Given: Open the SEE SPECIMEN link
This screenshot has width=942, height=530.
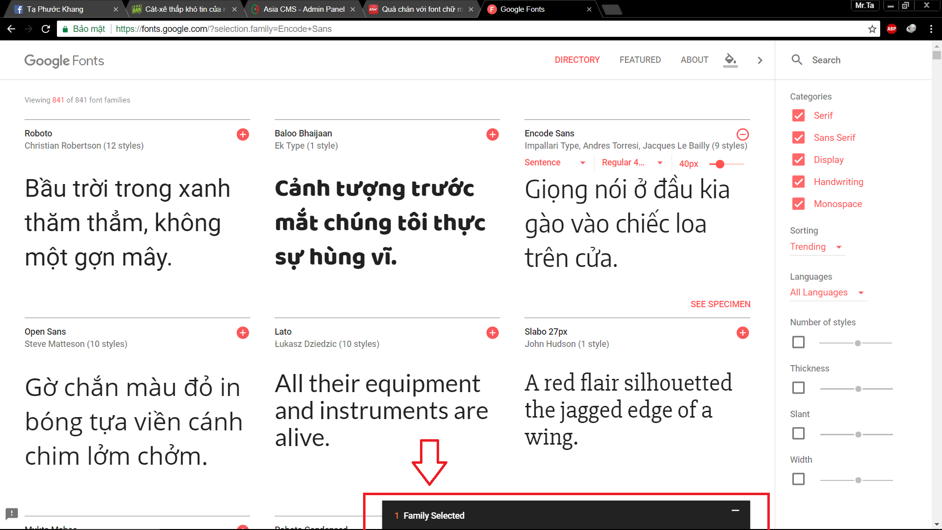Looking at the screenshot, I should 720,304.
